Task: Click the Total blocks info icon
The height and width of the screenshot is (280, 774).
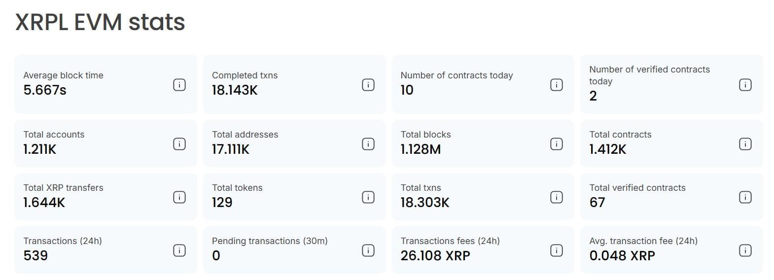Action: tap(557, 144)
